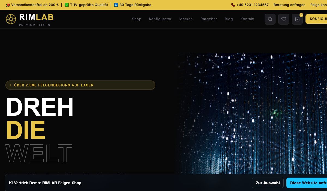The width and height of the screenshot is (327, 191).
Task: Open the Shop menu item
Action: (137, 19)
